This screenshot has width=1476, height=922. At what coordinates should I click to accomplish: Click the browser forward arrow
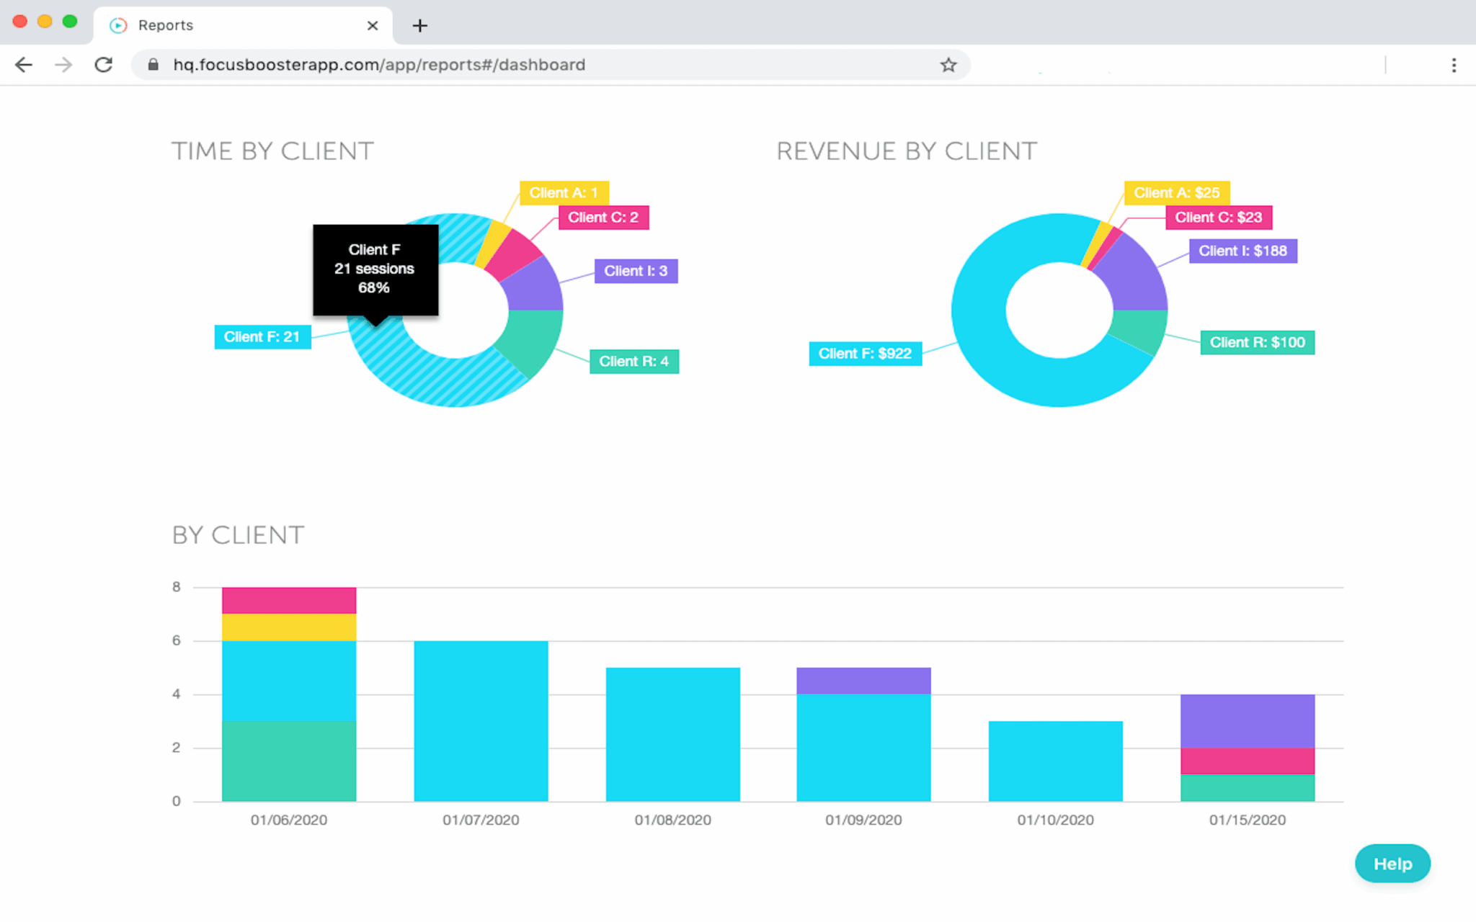[63, 65]
